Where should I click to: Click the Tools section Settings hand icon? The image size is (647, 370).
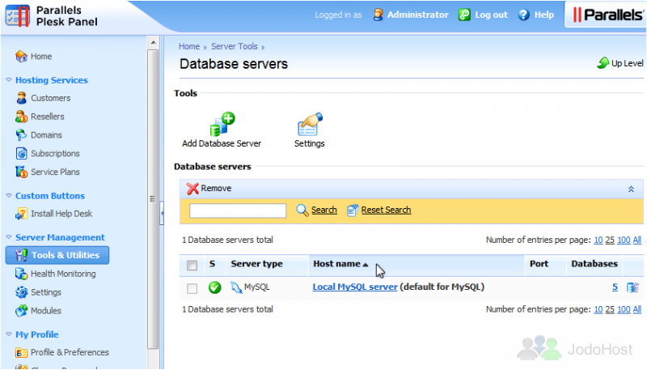(310, 124)
